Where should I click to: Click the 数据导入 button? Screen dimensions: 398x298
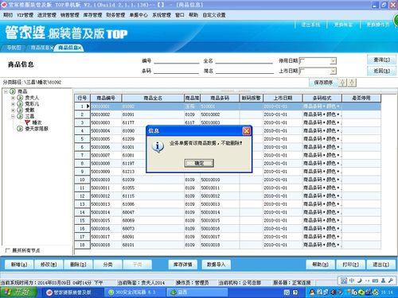216,265
